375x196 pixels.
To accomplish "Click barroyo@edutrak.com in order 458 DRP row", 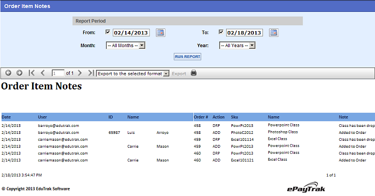I will tap(58, 125).
